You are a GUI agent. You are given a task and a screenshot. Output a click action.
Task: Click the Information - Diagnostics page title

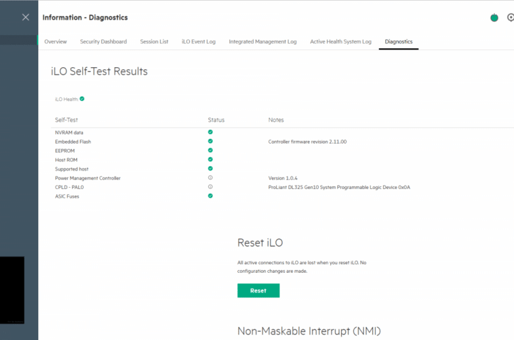[x=85, y=17]
